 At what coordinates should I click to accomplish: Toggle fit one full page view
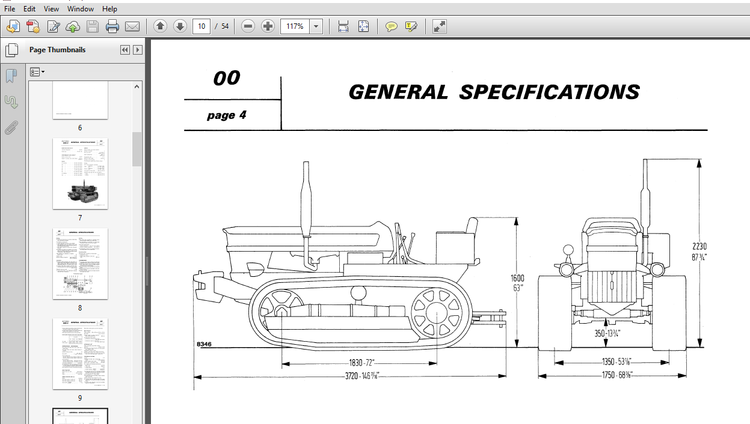tap(363, 26)
